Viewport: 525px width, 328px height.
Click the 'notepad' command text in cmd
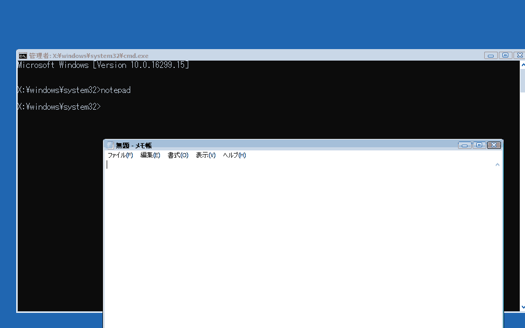116,90
